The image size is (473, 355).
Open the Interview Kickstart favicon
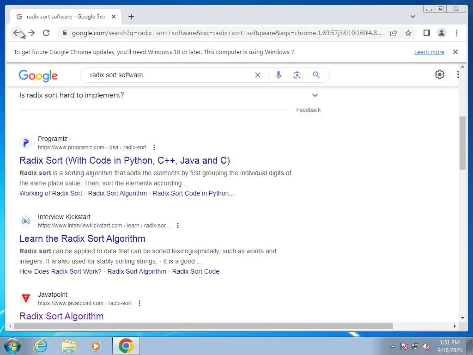pos(26,221)
